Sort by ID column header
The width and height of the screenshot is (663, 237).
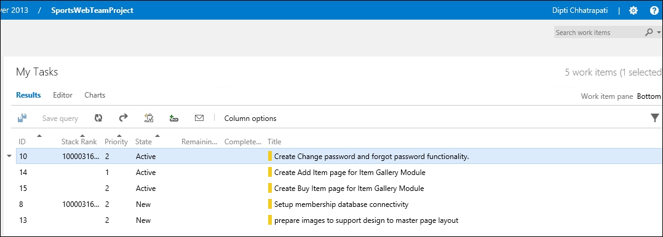[22, 141]
